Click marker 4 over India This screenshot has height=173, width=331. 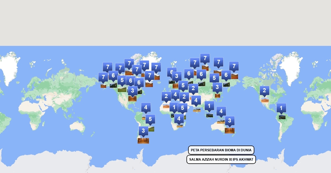point(196,101)
